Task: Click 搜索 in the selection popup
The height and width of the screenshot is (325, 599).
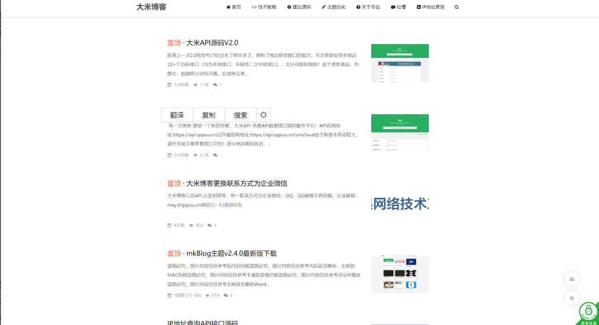Action: (239, 115)
